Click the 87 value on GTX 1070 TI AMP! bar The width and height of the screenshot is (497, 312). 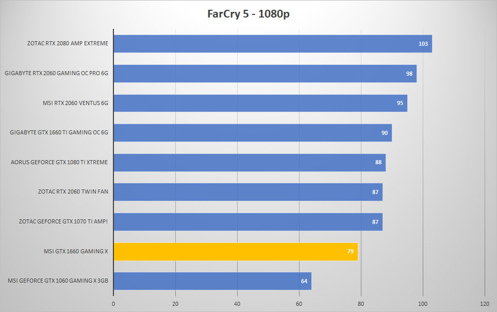pos(375,222)
